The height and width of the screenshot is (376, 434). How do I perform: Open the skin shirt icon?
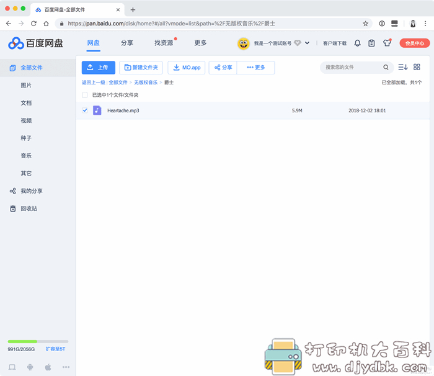coord(387,43)
